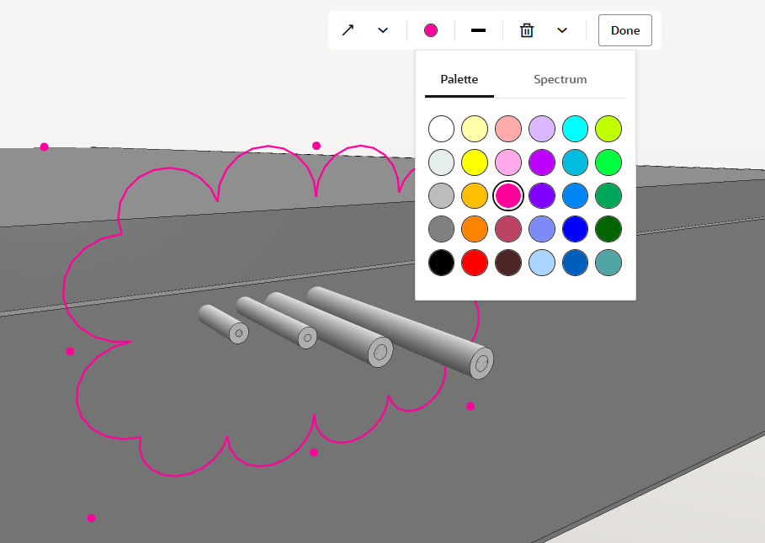Switch to the Palette tab
This screenshot has width=765, height=543.
click(x=460, y=79)
